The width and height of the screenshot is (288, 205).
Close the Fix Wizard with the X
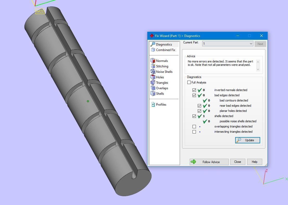tap(261, 36)
